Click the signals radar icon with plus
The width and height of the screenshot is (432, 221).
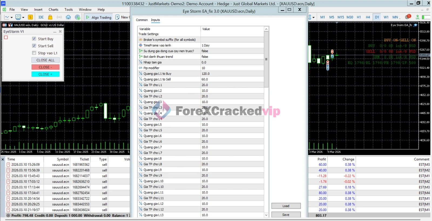77,17
